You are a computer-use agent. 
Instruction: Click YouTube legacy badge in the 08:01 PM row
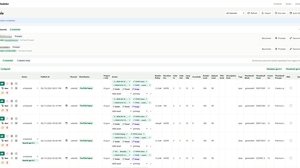tap(86, 88)
